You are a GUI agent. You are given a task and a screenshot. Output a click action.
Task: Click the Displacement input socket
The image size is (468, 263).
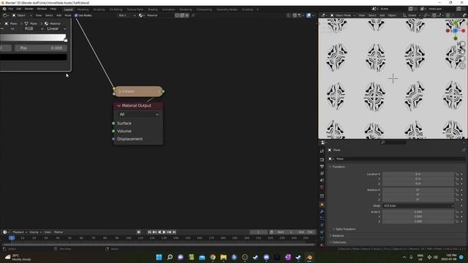(x=113, y=139)
